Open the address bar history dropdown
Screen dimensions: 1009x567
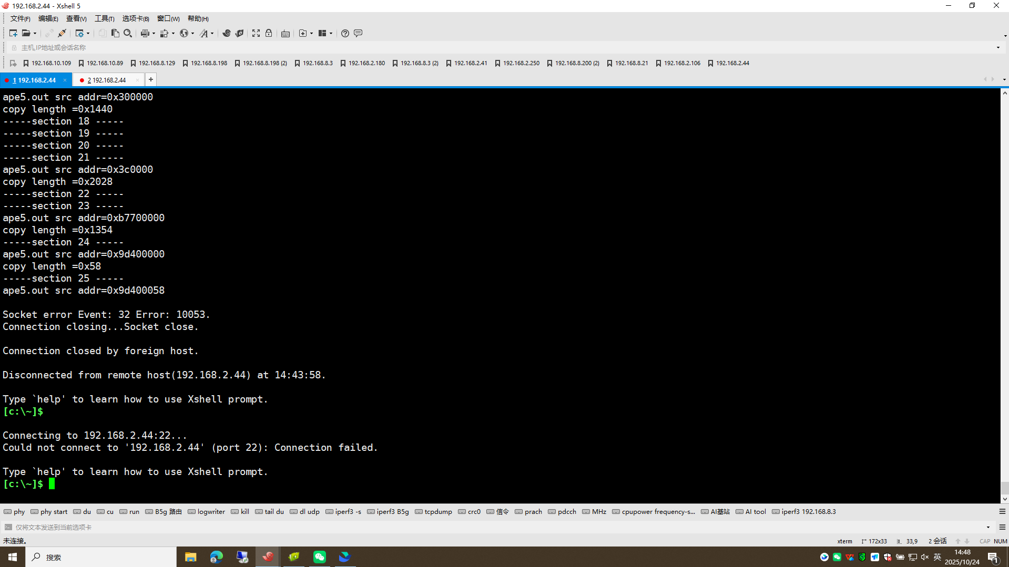[998, 48]
